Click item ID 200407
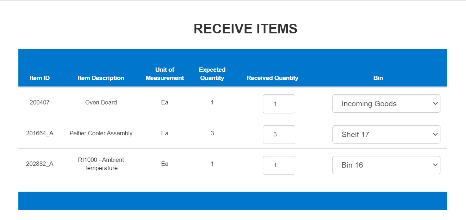Screen dimensions: 466x220 pyautogui.click(x=40, y=102)
